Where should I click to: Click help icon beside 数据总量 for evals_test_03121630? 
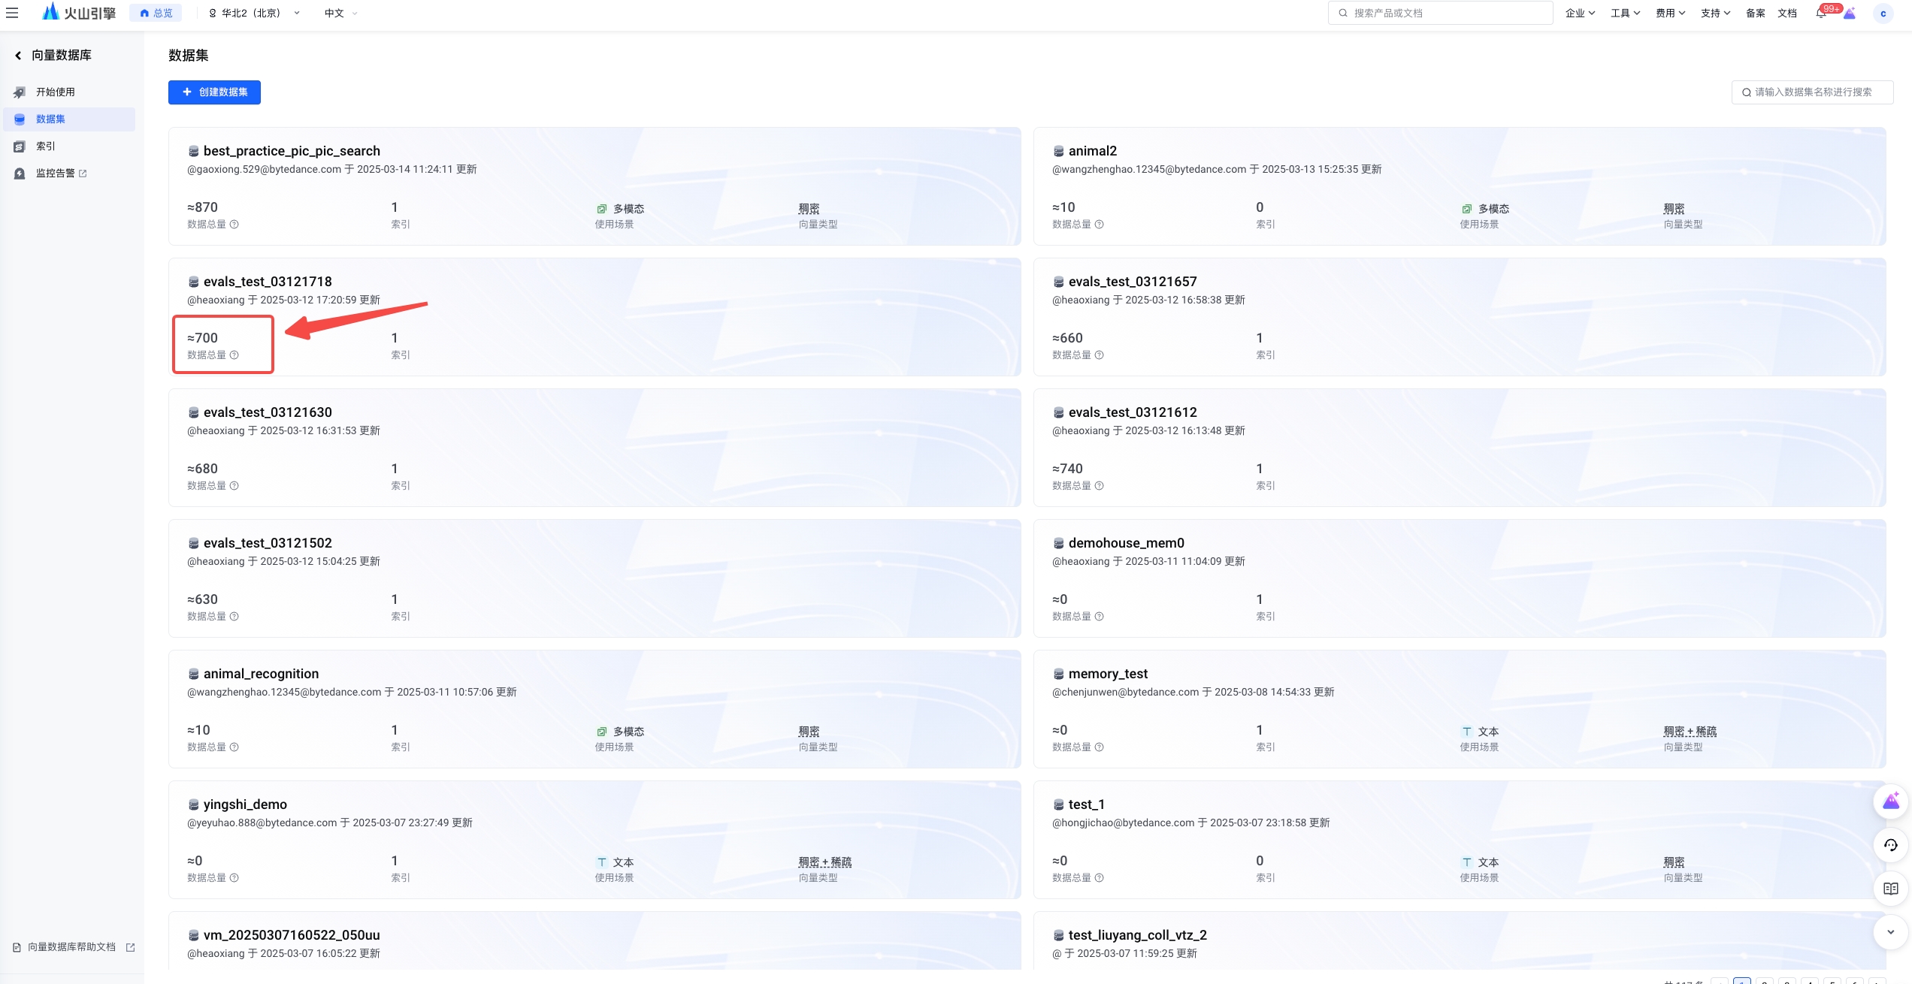click(x=234, y=485)
